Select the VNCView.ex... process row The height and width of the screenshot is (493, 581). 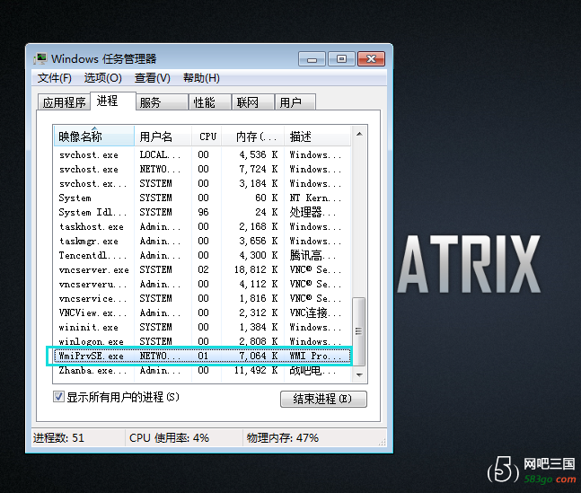(x=202, y=313)
